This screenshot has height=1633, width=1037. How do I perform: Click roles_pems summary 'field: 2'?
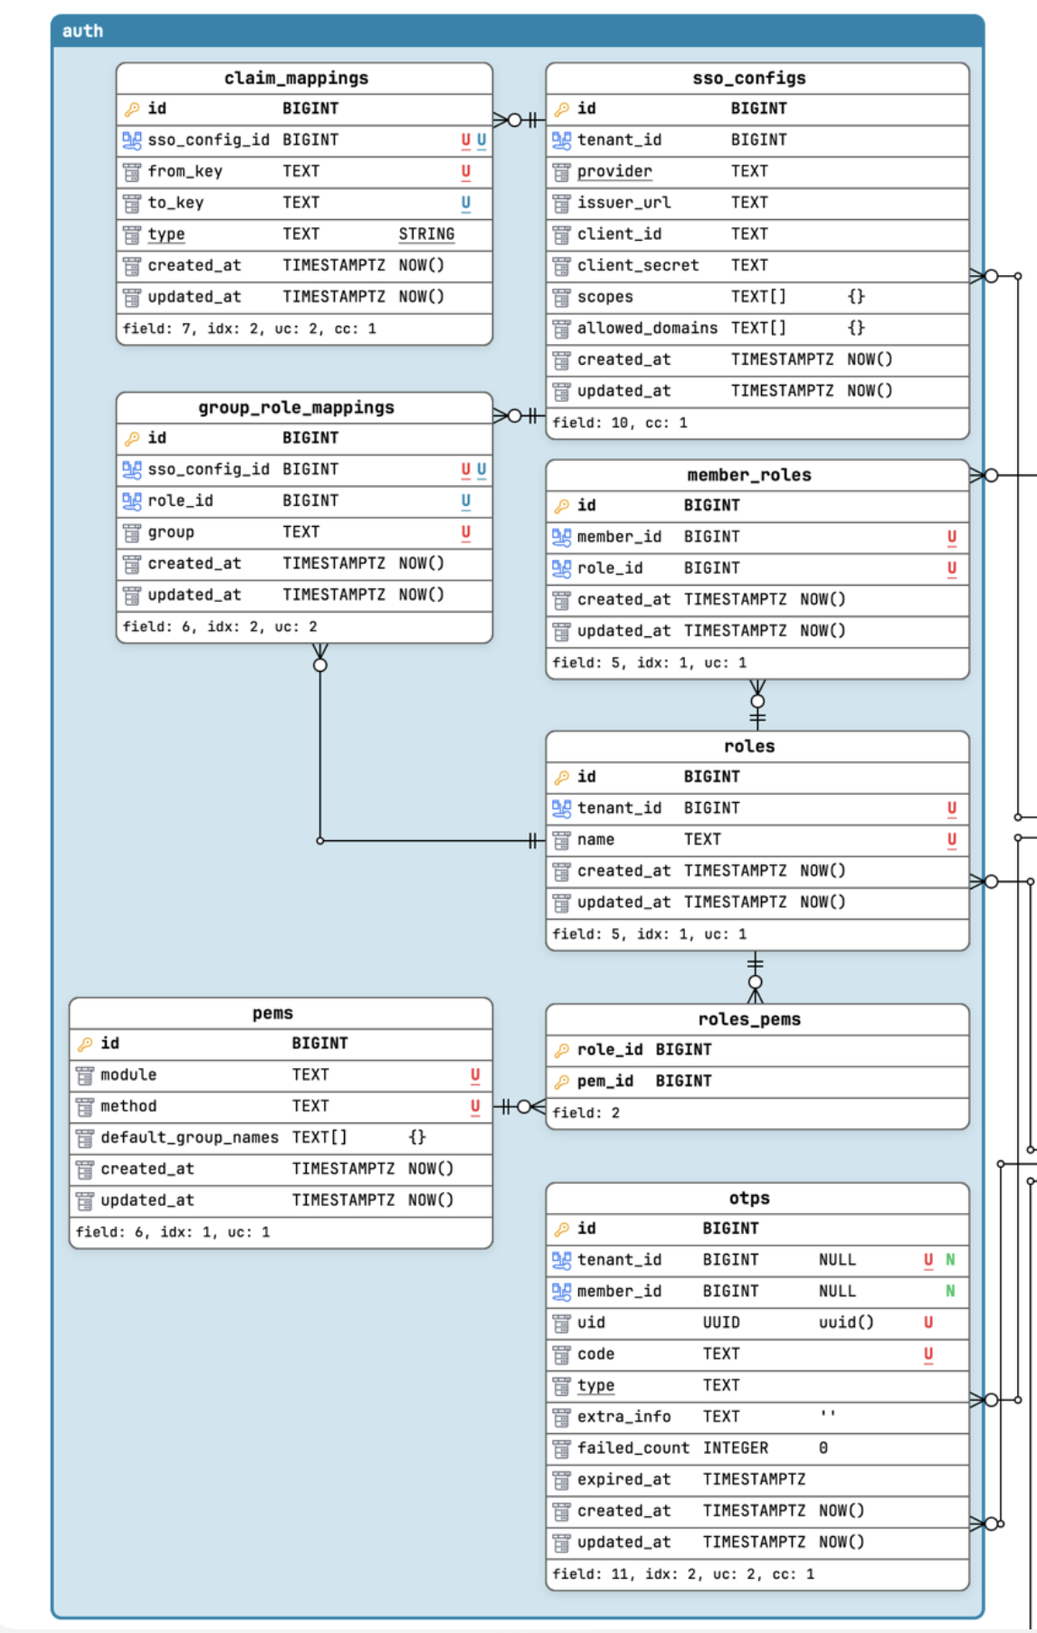point(586,1113)
